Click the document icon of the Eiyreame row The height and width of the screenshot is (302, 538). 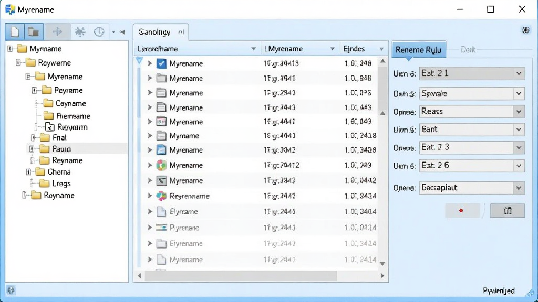tap(161, 212)
